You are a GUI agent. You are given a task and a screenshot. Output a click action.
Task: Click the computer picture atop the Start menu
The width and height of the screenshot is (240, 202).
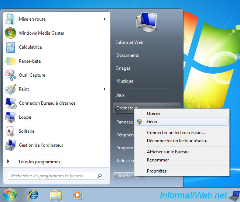(146, 22)
